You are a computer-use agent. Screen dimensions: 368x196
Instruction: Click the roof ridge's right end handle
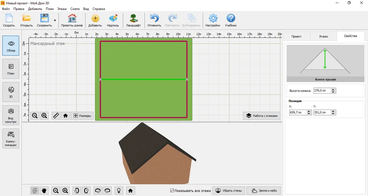(x=187, y=79)
